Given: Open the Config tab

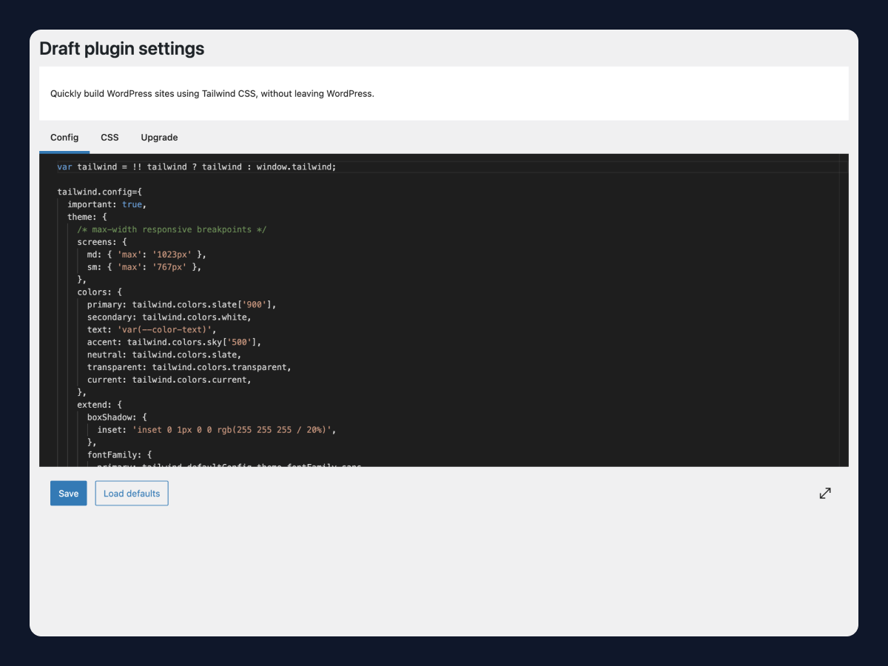Looking at the screenshot, I should point(64,138).
